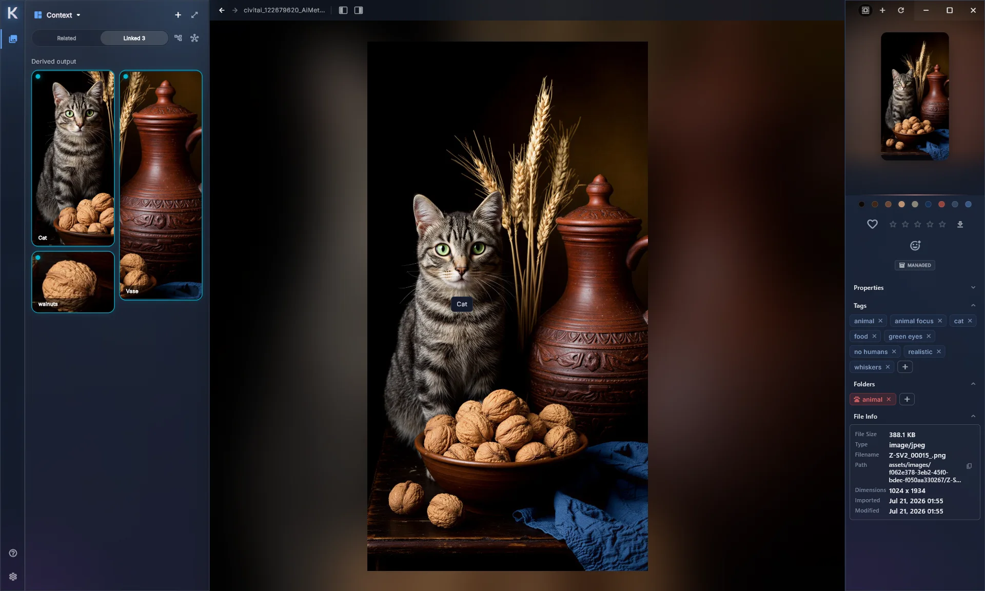Viewport: 985px width, 591px height.
Task: Download the image with download icon
Action: coord(960,224)
